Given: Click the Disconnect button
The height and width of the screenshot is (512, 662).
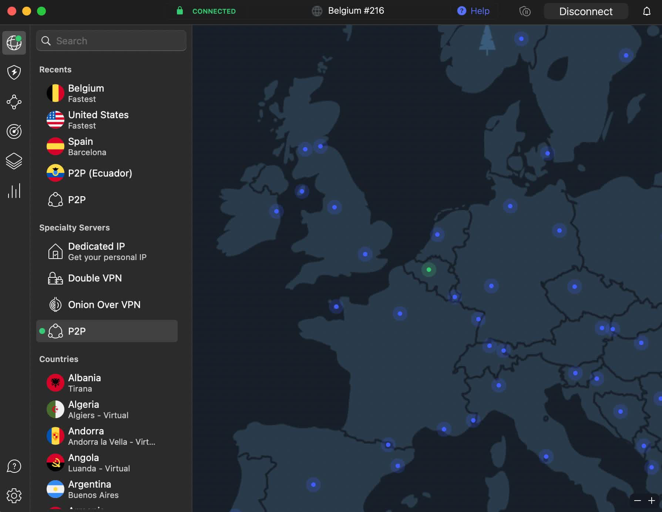Looking at the screenshot, I should [585, 11].
